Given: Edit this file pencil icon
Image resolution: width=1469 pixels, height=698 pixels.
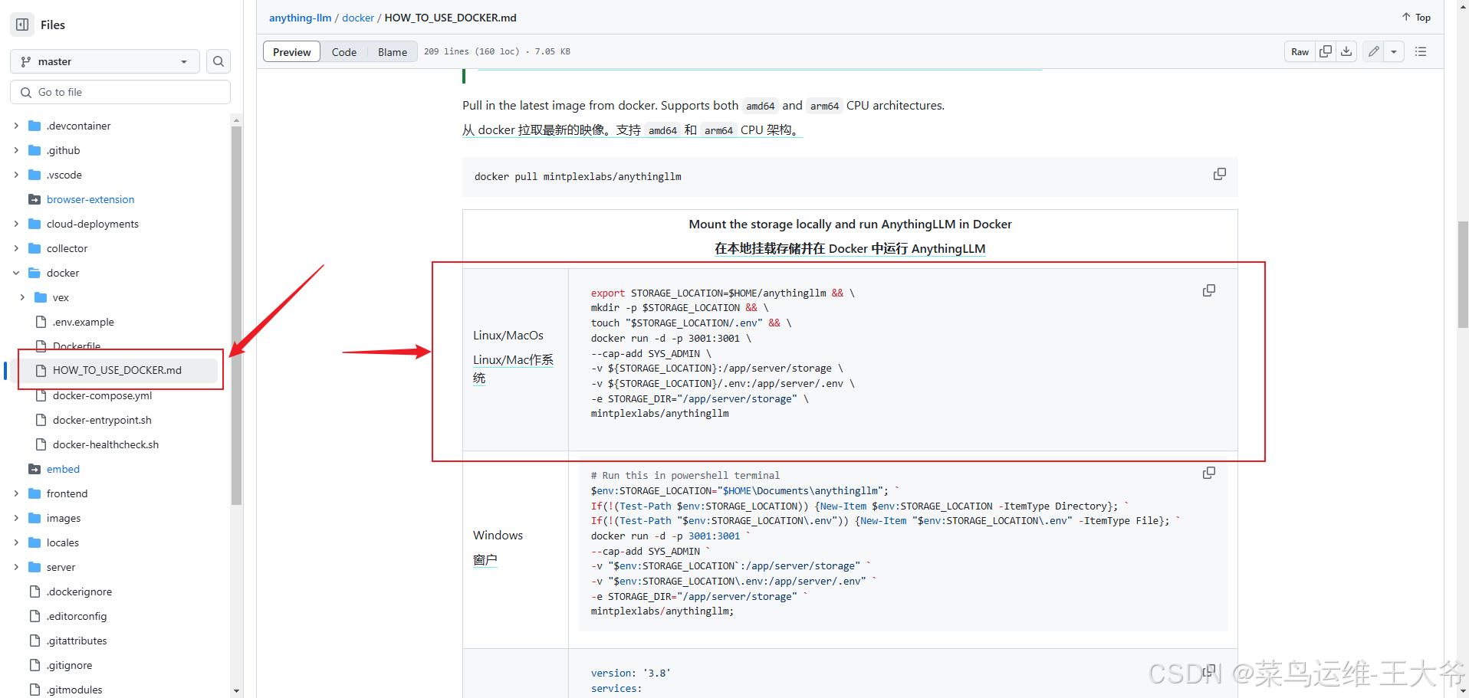Looking at the screenshot, I should tap(1373, 51).
